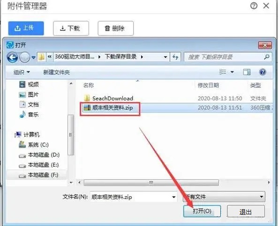Toggle the preview pane icon
Image resolution: width=278 pixels, height=226 pixels.
click(x=247, y=72)
